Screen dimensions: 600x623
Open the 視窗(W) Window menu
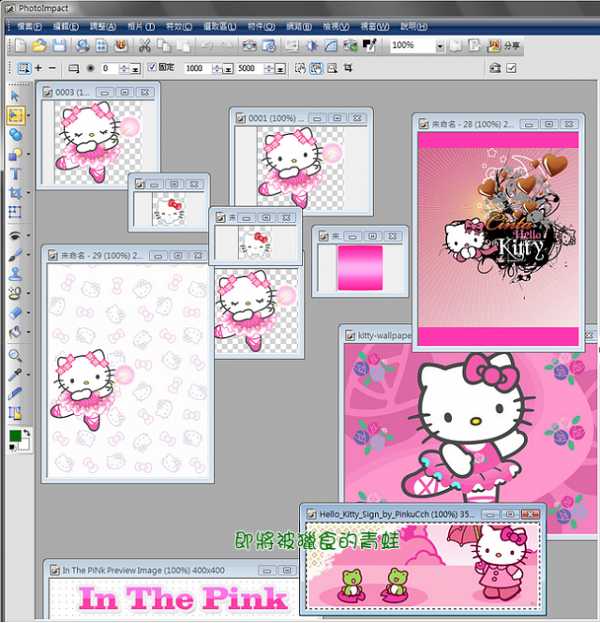coord(375,26)
